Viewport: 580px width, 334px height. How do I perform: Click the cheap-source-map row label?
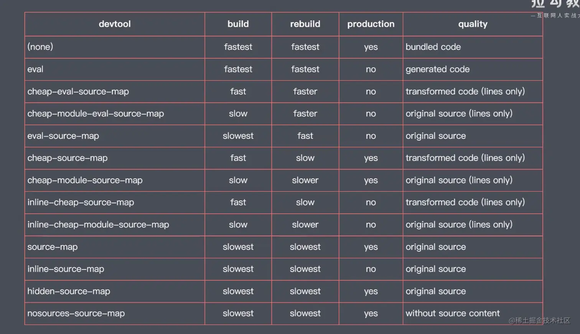pyautogui.click(x=67, y=158)
